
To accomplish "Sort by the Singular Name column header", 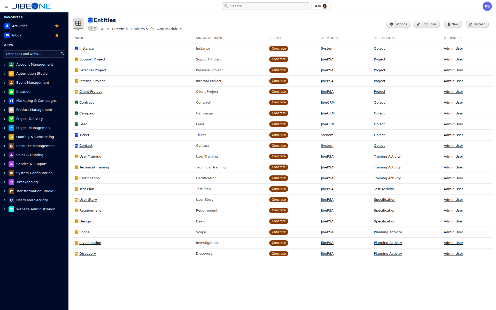I will tap(210, 38).
